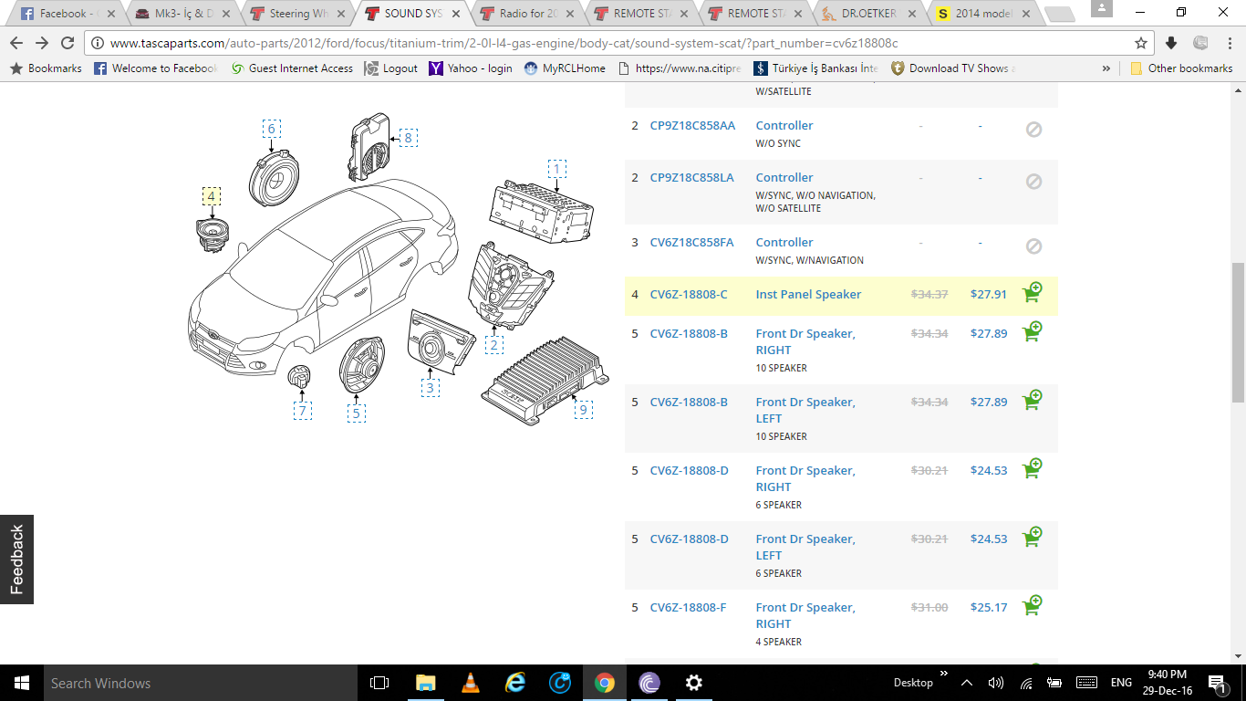Click the Search Windows box on taskbar
1246x701 pixels.
click(x=201, y=683)
